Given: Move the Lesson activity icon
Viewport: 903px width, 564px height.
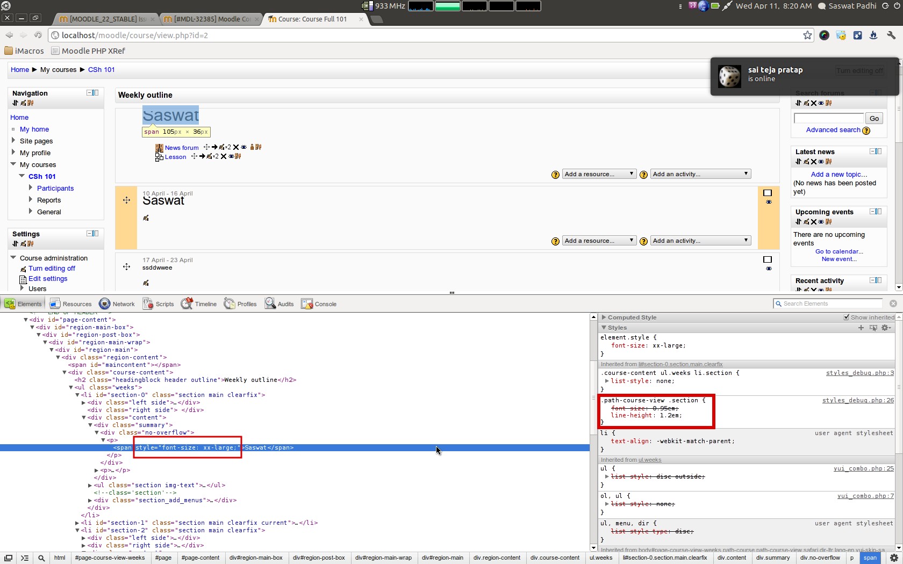Looking at the screenshot, I should pyautogui.click(x=194, y=156).
